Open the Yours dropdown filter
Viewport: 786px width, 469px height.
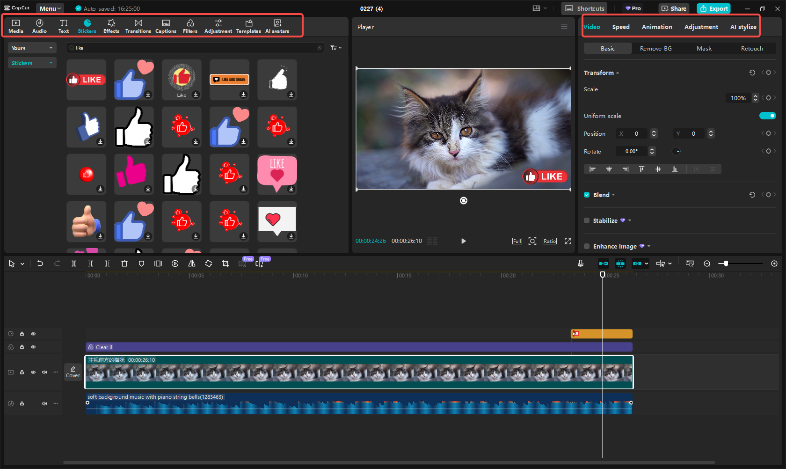32,48
